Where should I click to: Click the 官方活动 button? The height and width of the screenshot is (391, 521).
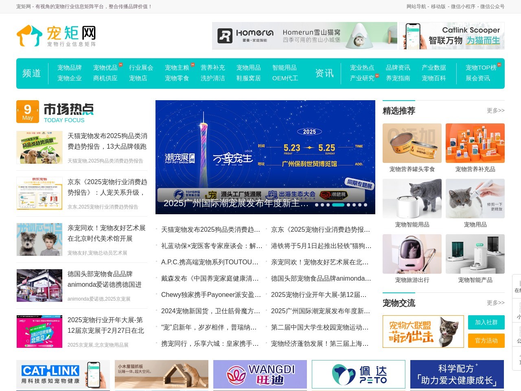coord(486,340)
